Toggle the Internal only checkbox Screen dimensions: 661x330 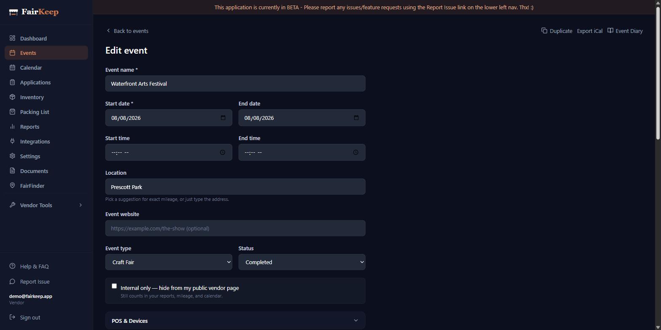pyautogui.click(x=114, y=286)
